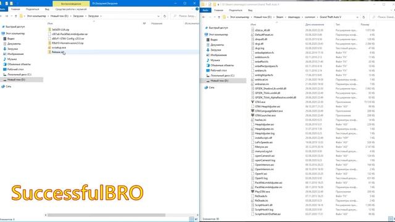Screen dimensions: 395x222
Task: Click Up arrow in Grand Theft Auto V window
Action: 219,17
